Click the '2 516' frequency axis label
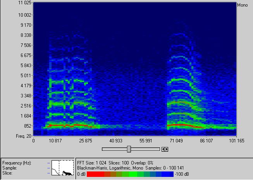The width and height of the screenshot is (253, 180). click(x=26, y=106)
